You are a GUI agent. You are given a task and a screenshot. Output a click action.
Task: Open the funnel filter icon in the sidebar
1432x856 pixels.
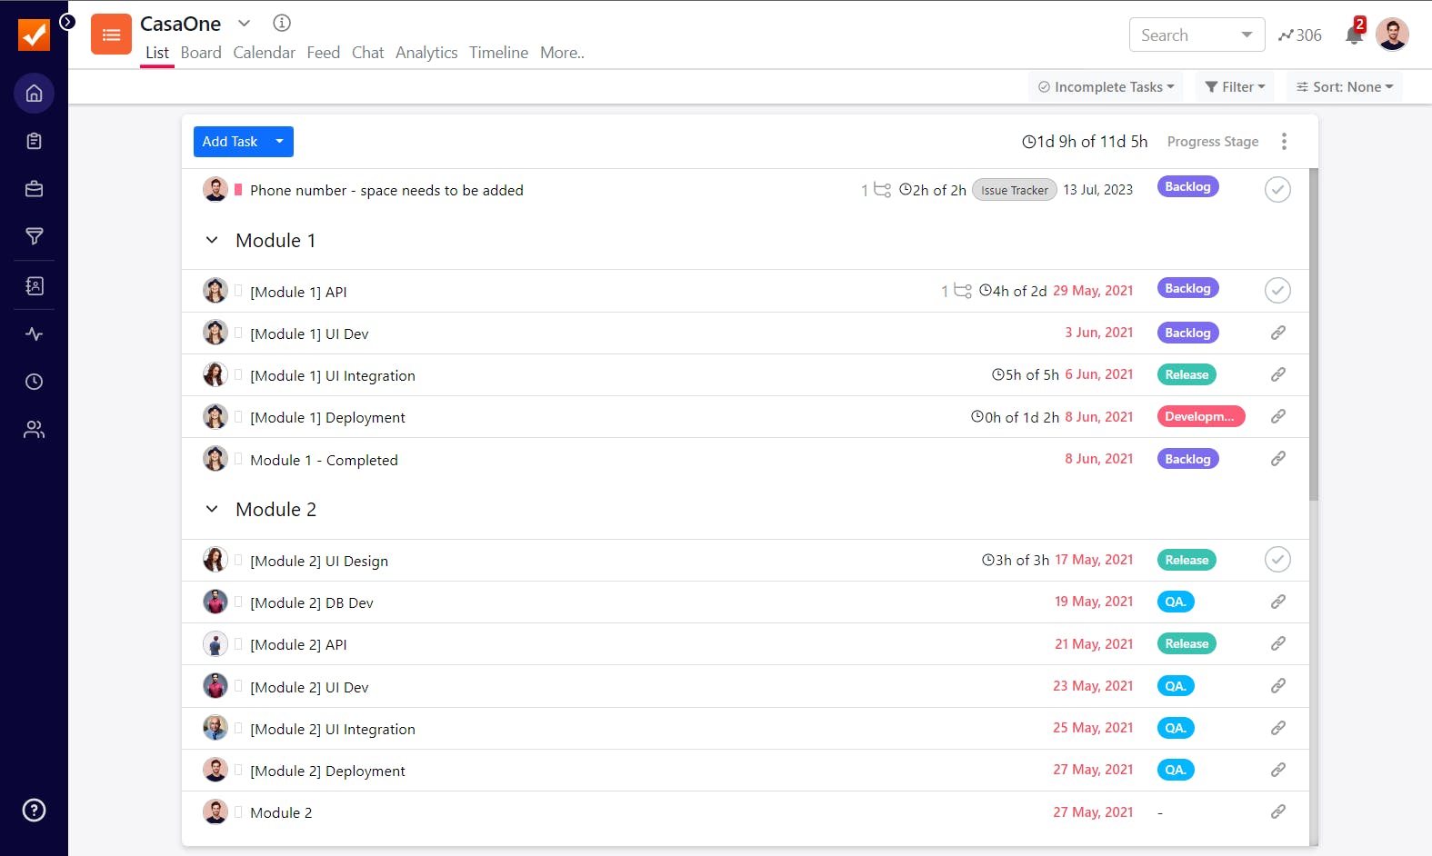[34, 236]
